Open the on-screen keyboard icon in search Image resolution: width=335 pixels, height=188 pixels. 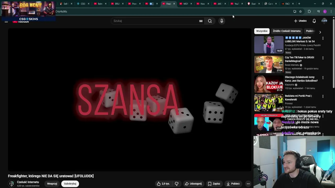(x=201, y=21)
